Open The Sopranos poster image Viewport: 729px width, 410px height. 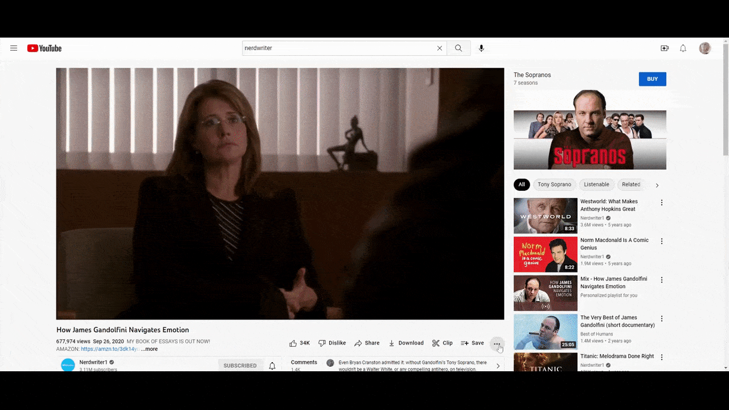[x=590, y=131]
